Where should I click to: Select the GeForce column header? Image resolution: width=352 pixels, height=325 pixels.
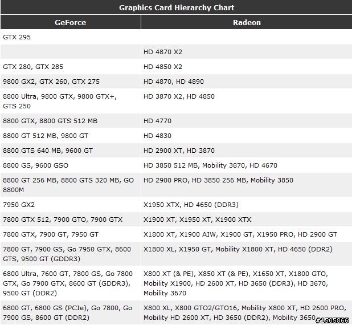71,22
